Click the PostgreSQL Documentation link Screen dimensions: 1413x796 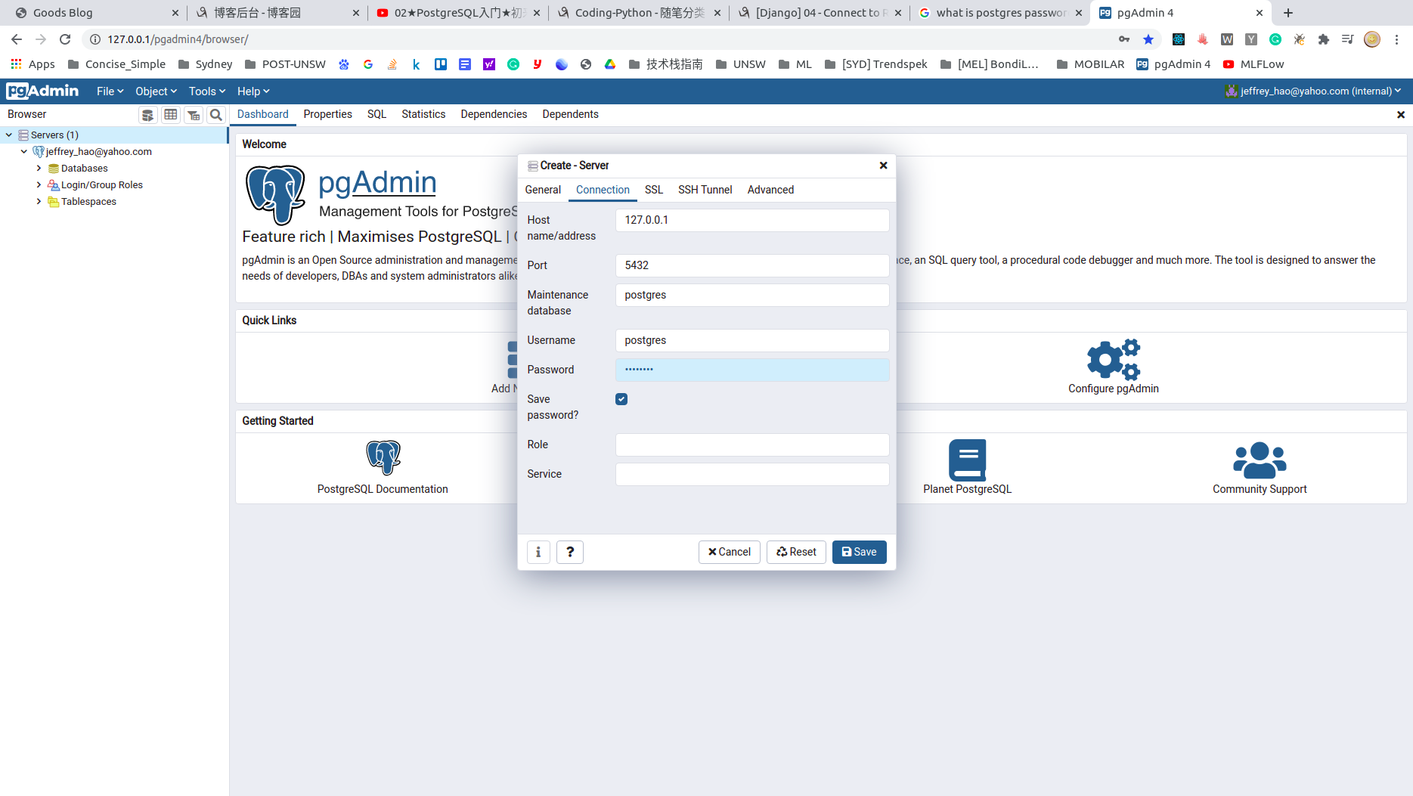pyautogui.click(x=383, y=489)
